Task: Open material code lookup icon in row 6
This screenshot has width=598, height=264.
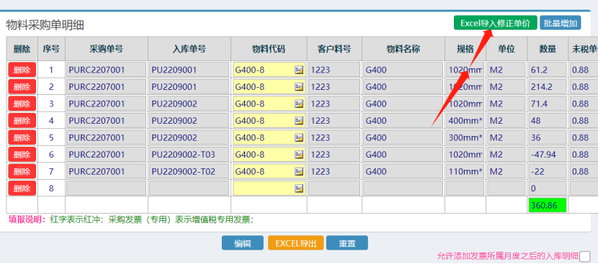Action: pos(299,155)
